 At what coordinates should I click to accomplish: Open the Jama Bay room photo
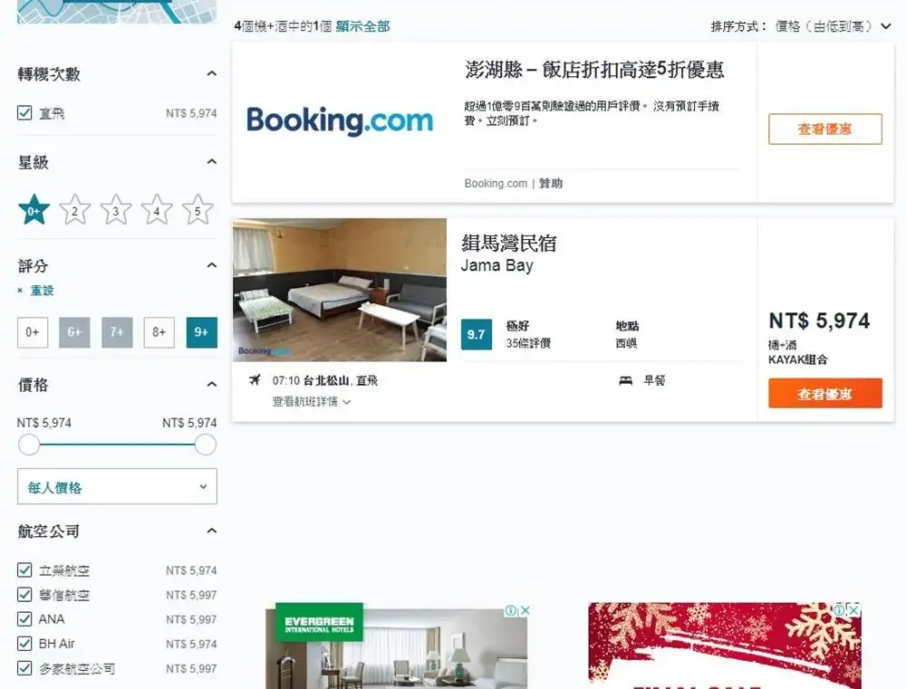coord(340,290)
